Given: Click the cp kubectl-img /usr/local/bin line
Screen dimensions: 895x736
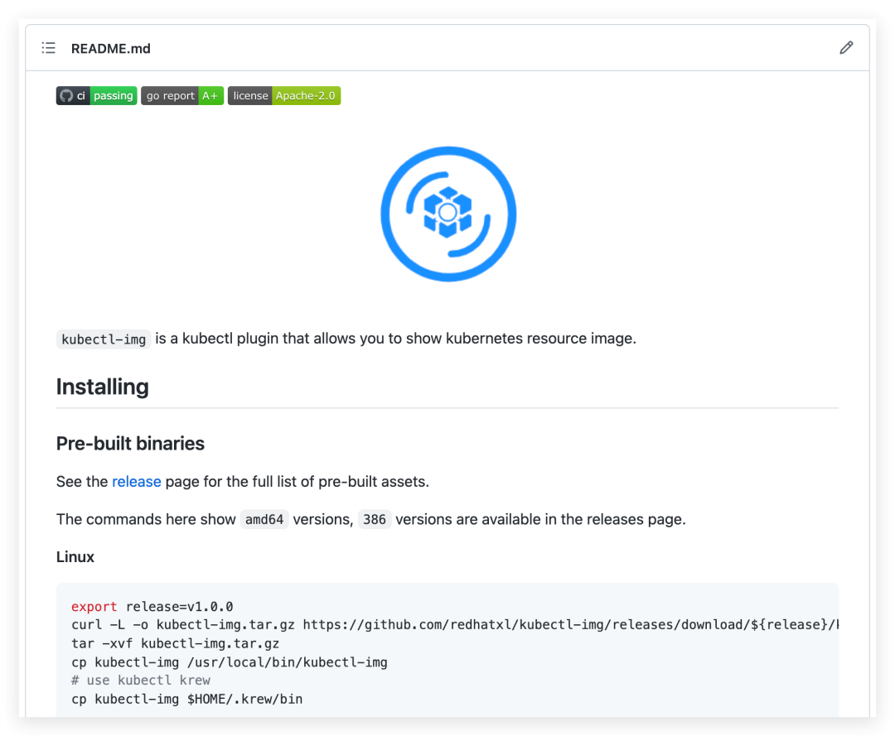Looking at the screenshot, I should point(230,662).
